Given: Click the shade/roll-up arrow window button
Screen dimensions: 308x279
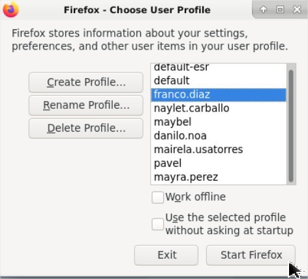Looking at the screenshot, I should pos(263,10).
